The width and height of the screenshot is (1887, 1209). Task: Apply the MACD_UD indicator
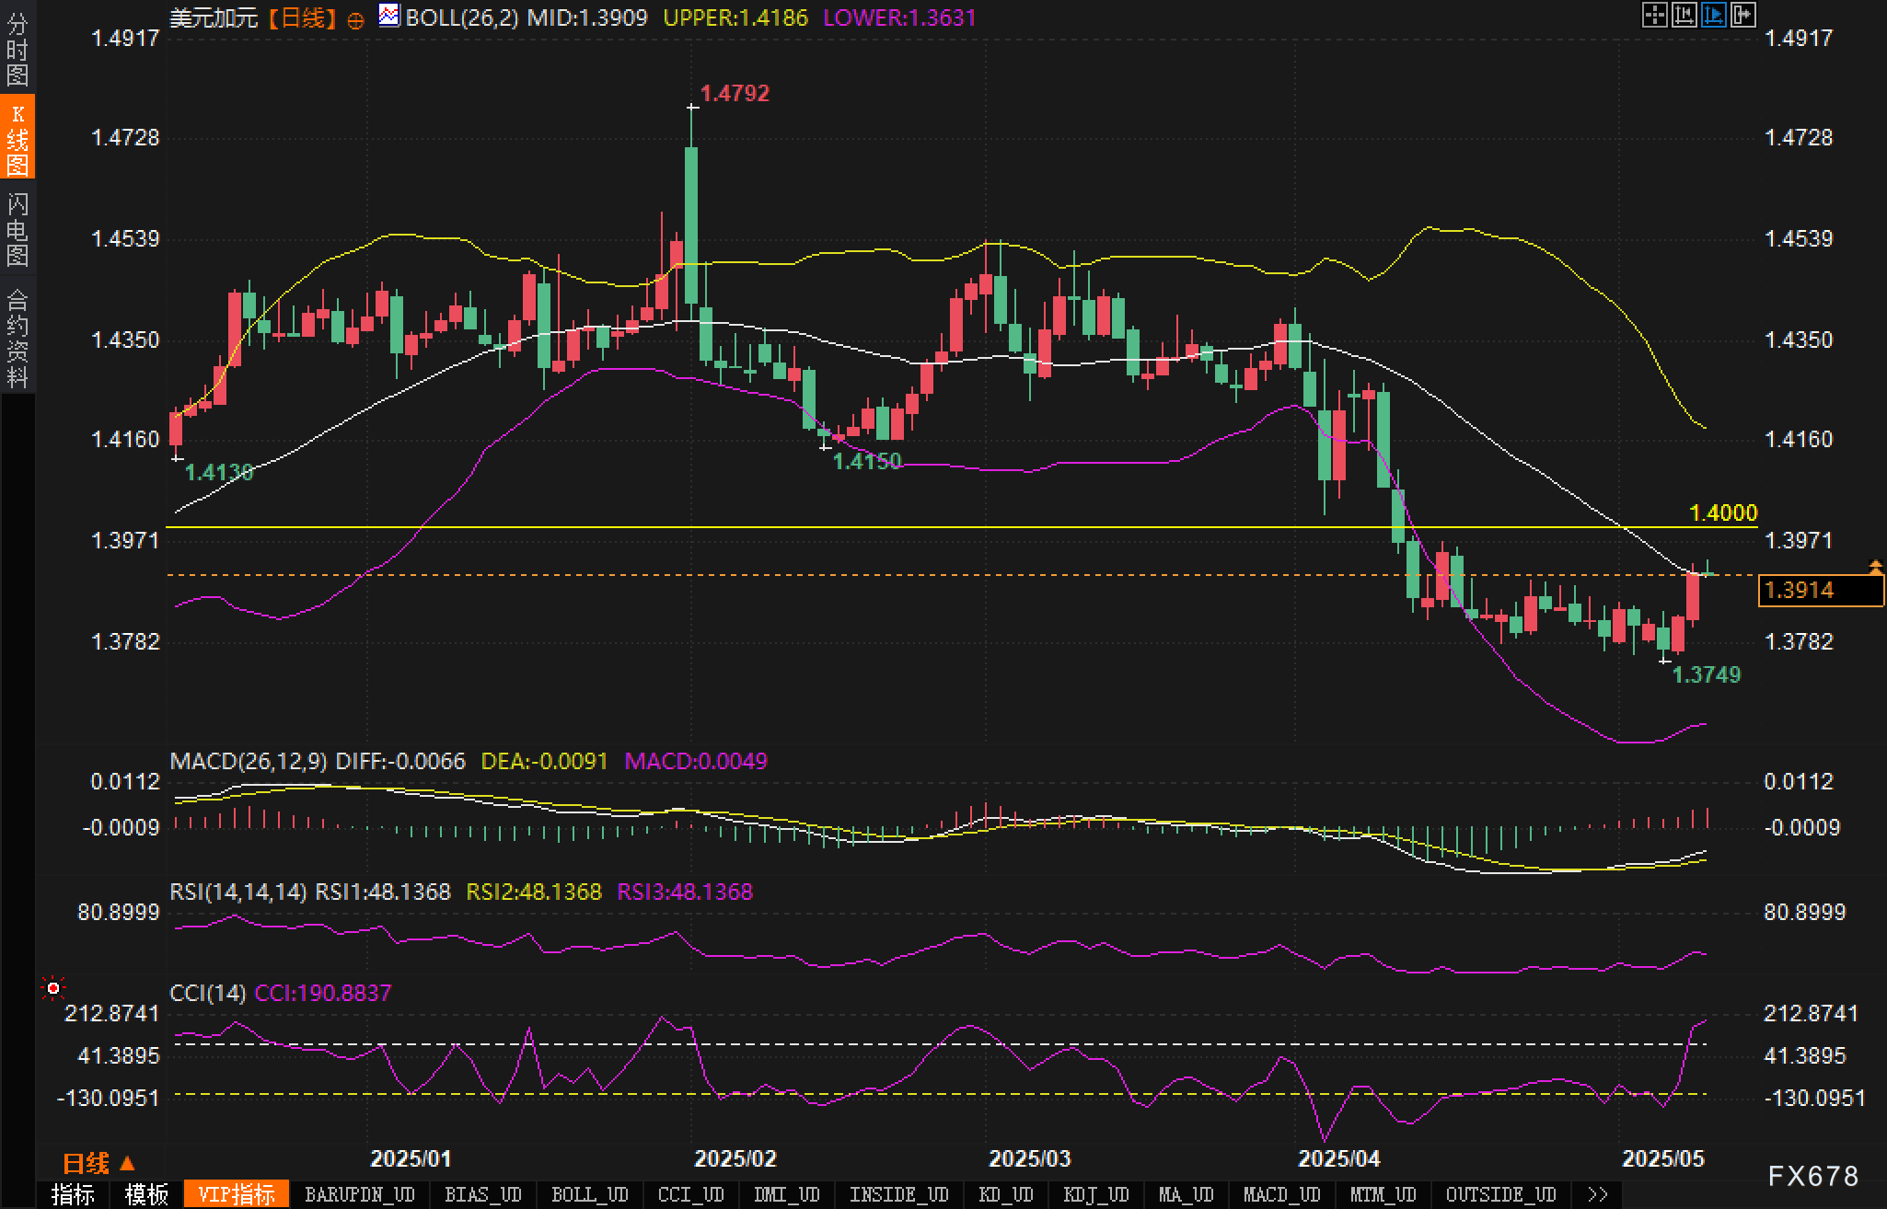point(1281,1194)
